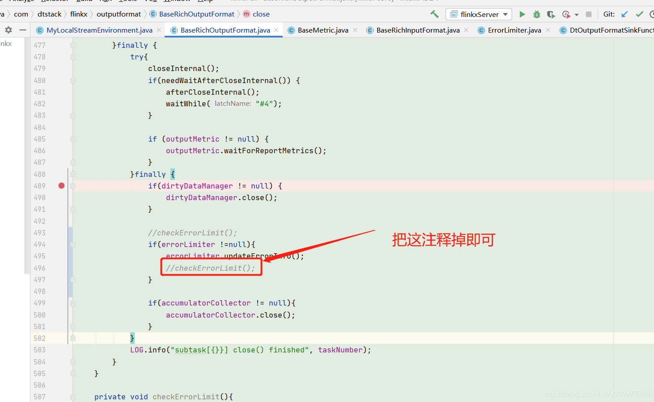The image size is (654, 402).
Task: Open the ErrorLimiter.java tab
Action: (x=514, y=30)
